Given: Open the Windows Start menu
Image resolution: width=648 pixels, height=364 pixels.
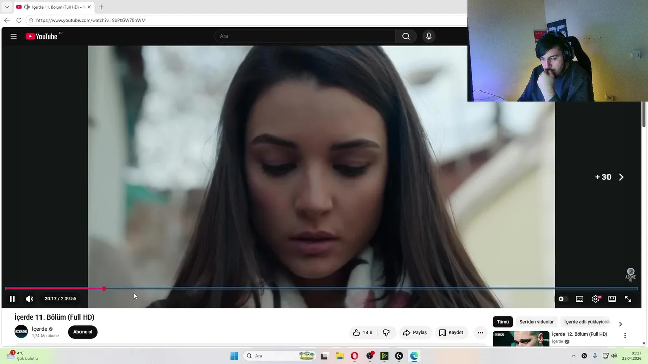Looking at the screenshot, I should click(x=234, y=356).
